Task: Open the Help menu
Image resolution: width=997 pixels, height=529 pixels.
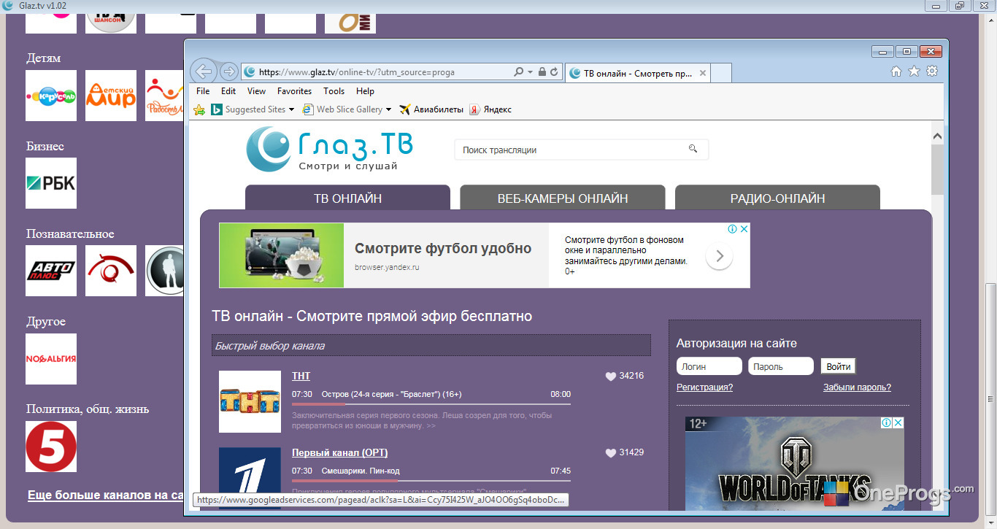Action: coord(365,91)
